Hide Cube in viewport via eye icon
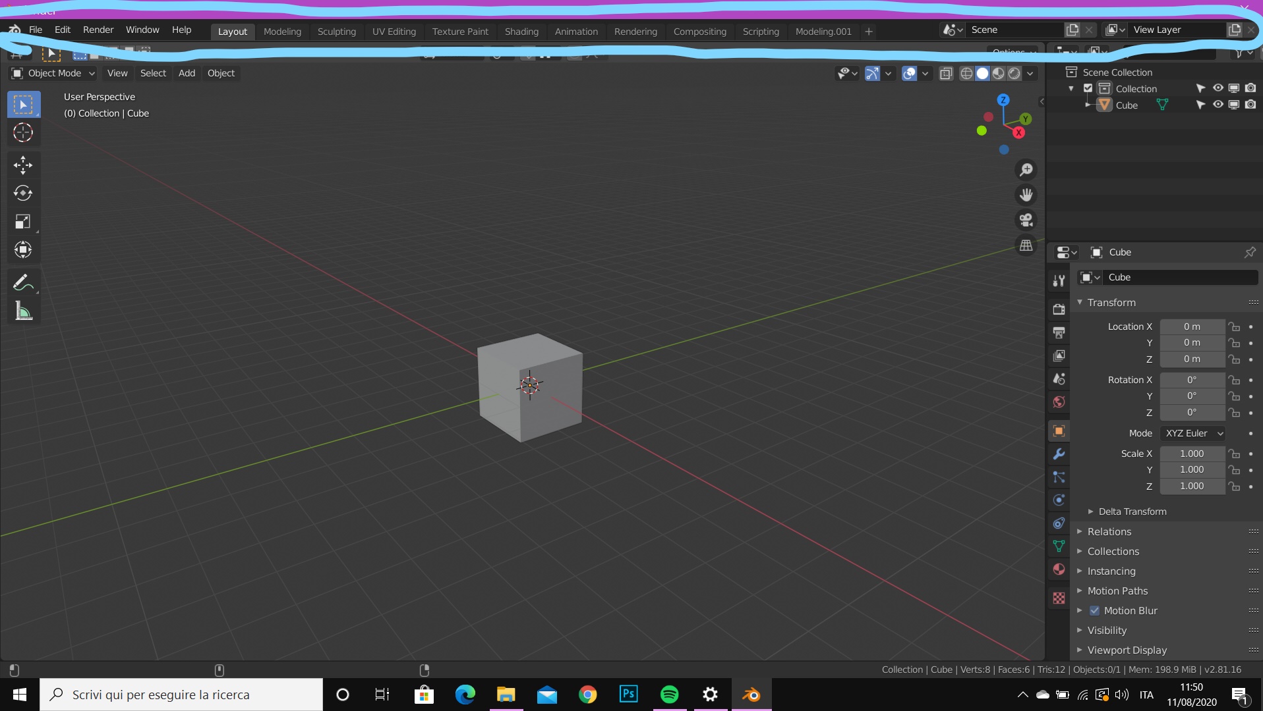Viewport: 1263px width, 711px height. [1218, 105]
